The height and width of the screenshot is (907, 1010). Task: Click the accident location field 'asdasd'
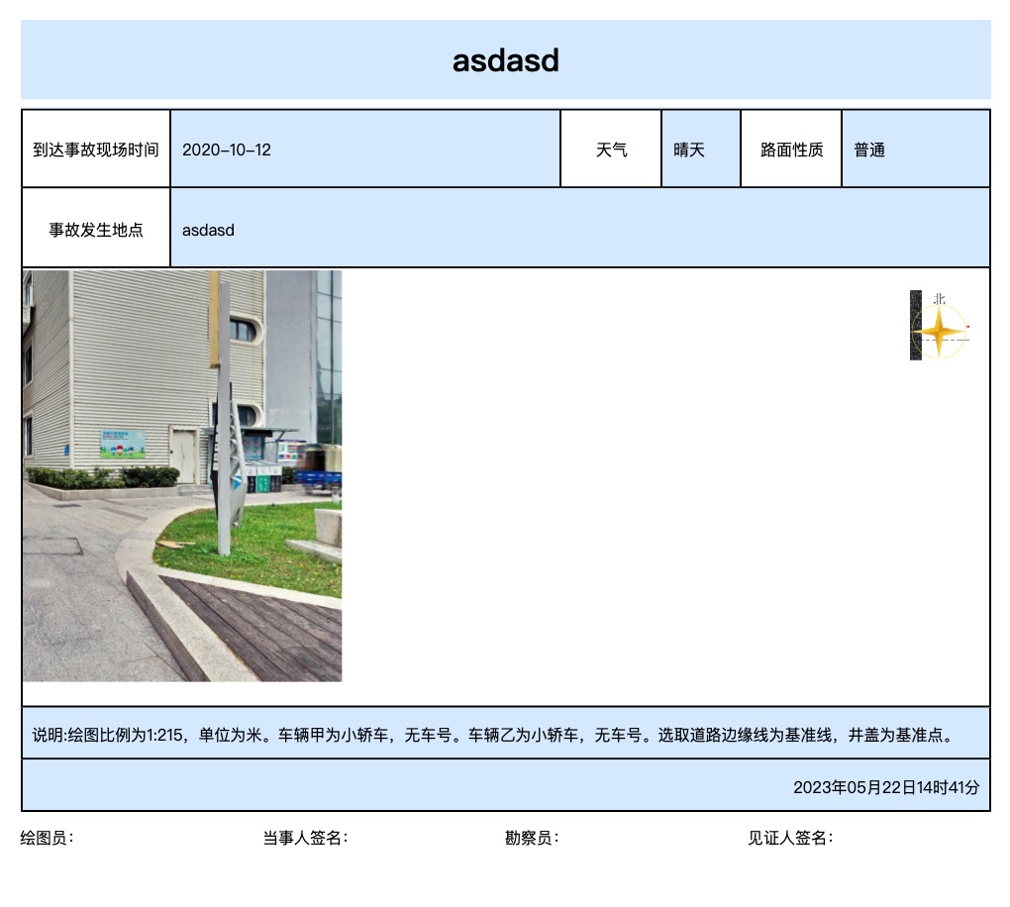(x=579, y=230)
